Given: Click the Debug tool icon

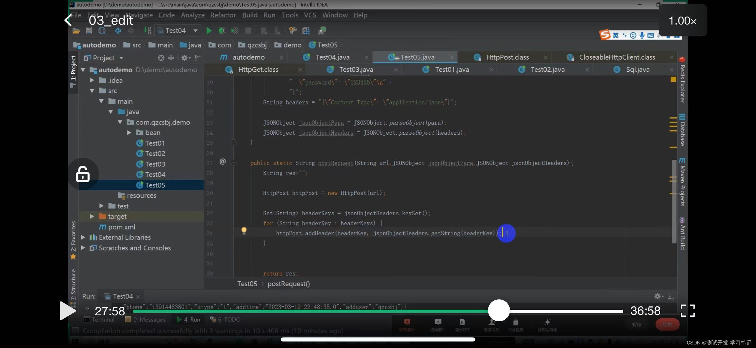Looking at the screenshot, I should [221, 30].
